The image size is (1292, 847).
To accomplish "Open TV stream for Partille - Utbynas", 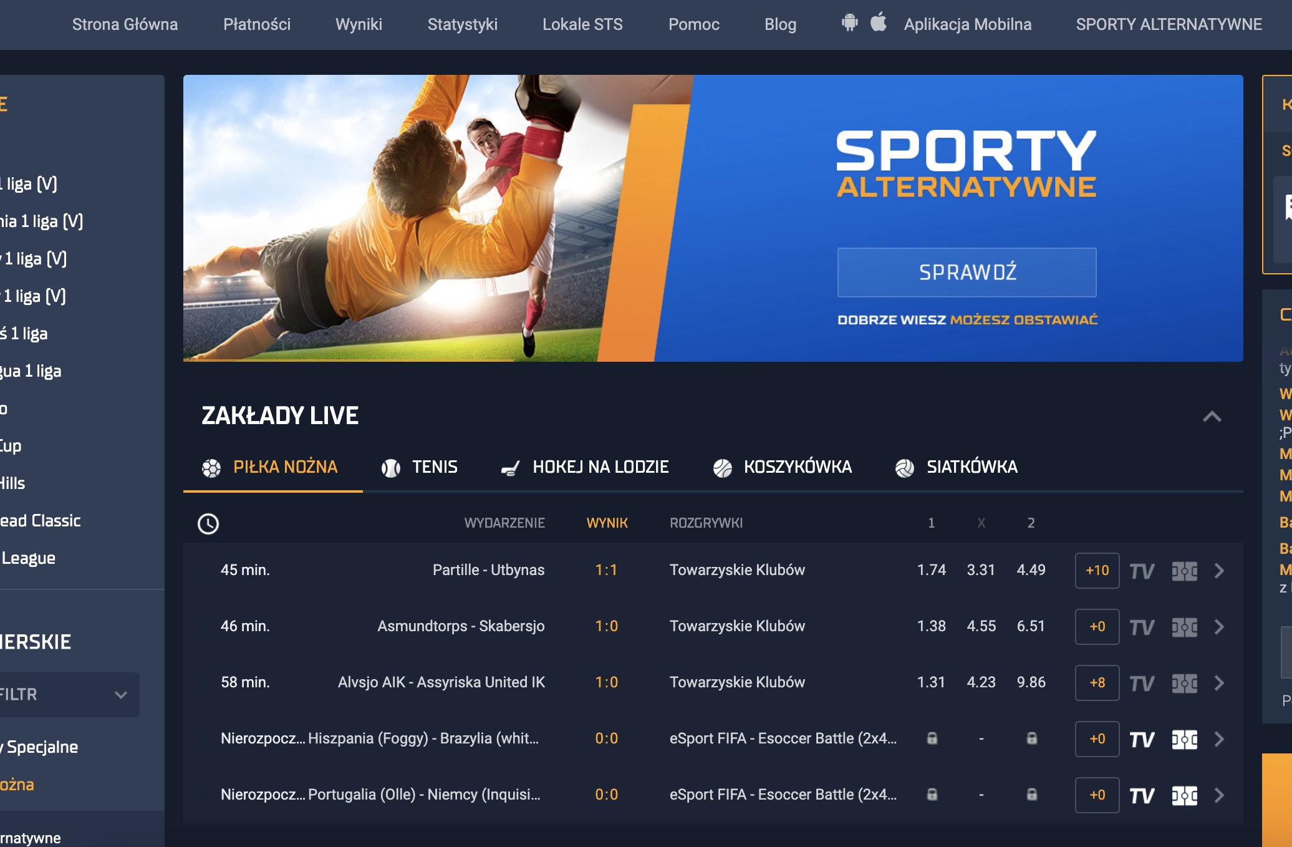I will pos(1142,571).
